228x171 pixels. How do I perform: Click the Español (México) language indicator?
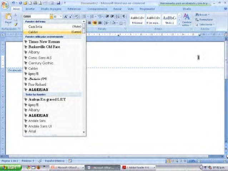click(x=55, y=161)
